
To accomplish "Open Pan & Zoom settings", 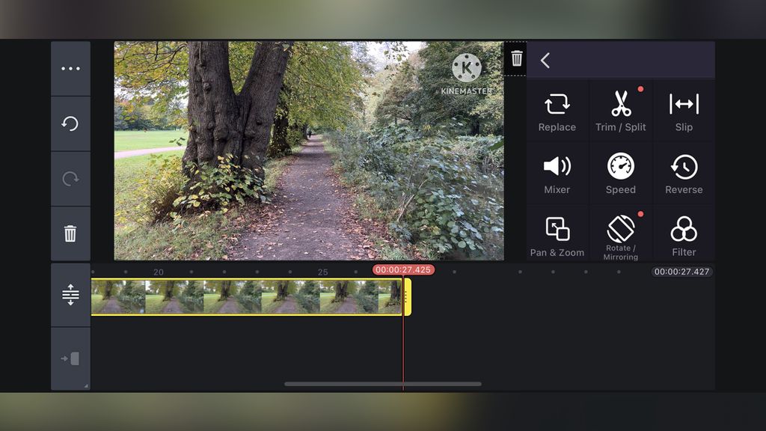I will click(x=557, y=233).
